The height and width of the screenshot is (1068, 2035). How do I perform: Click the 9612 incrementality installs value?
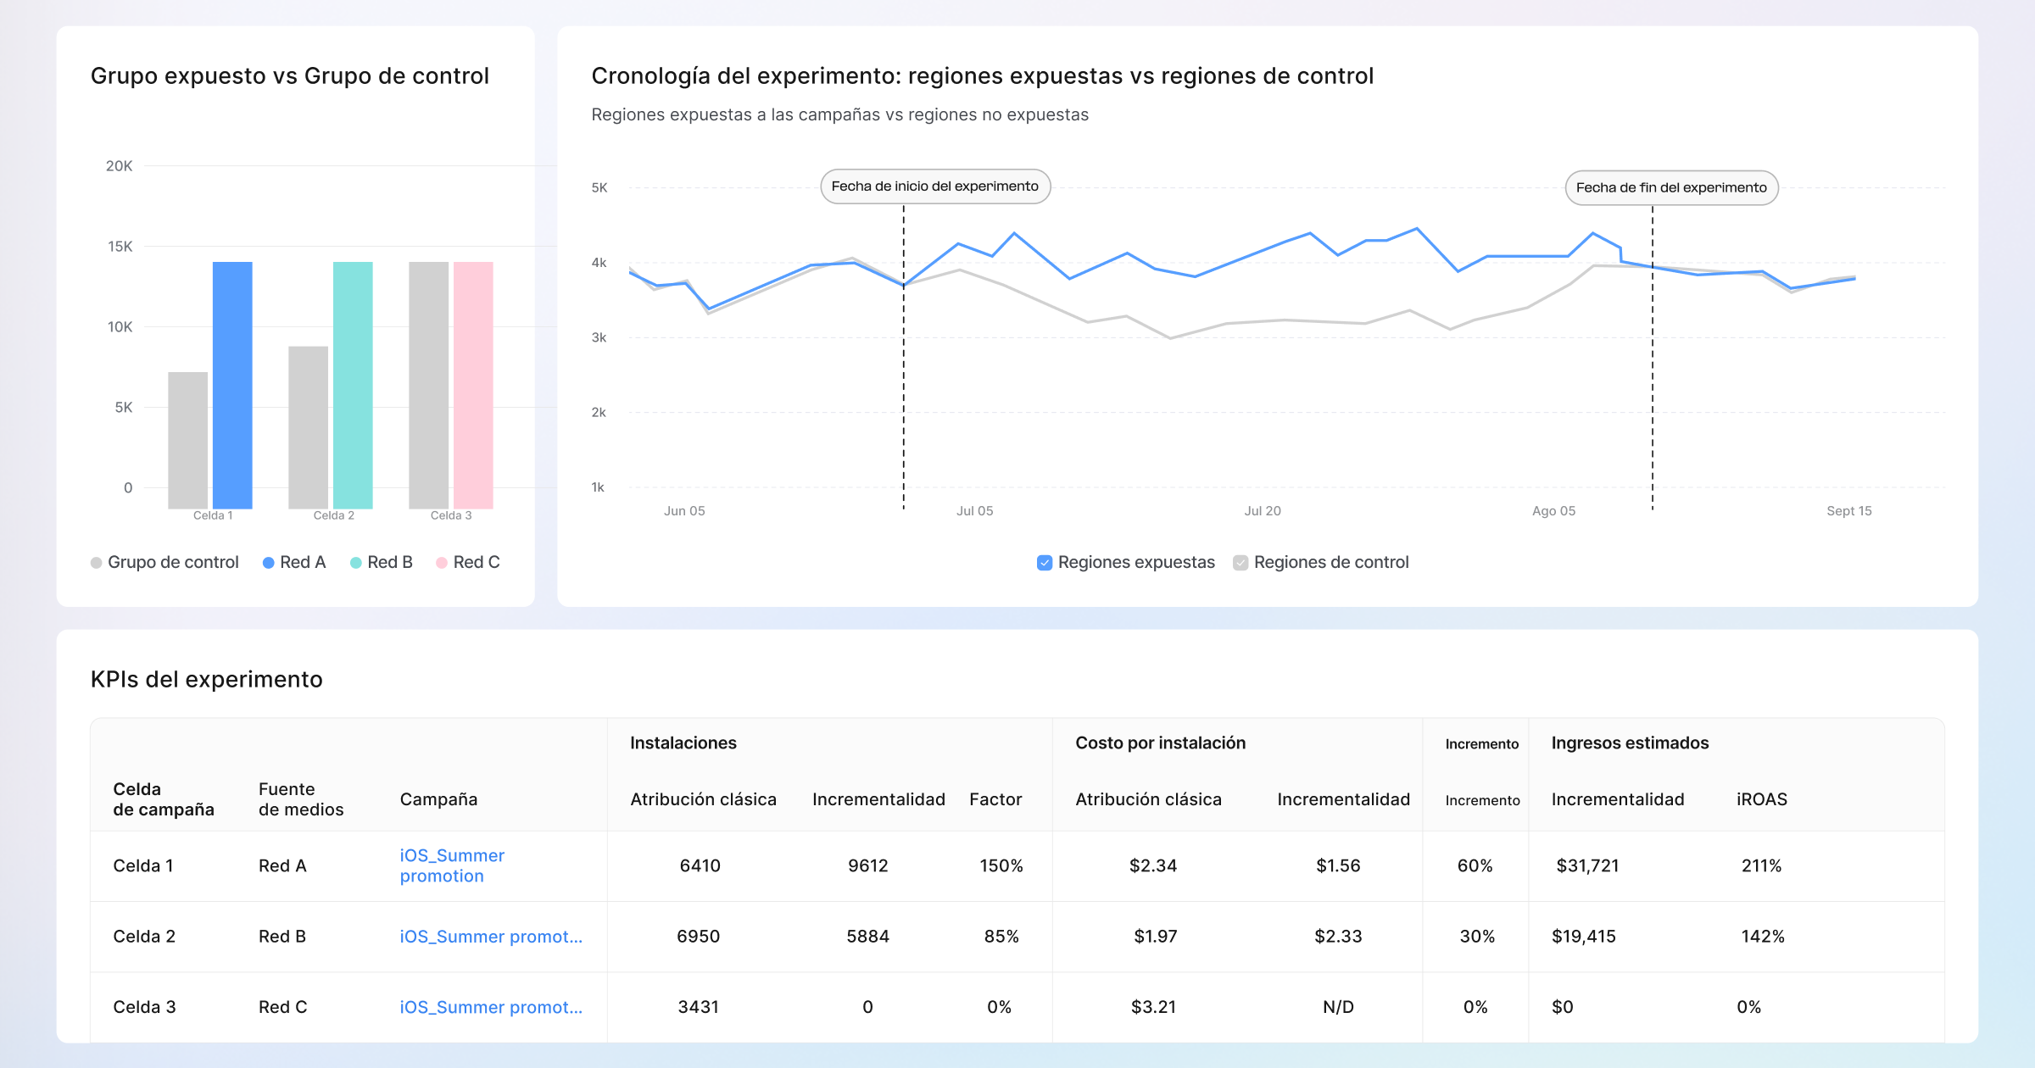[x=868, y=865]
